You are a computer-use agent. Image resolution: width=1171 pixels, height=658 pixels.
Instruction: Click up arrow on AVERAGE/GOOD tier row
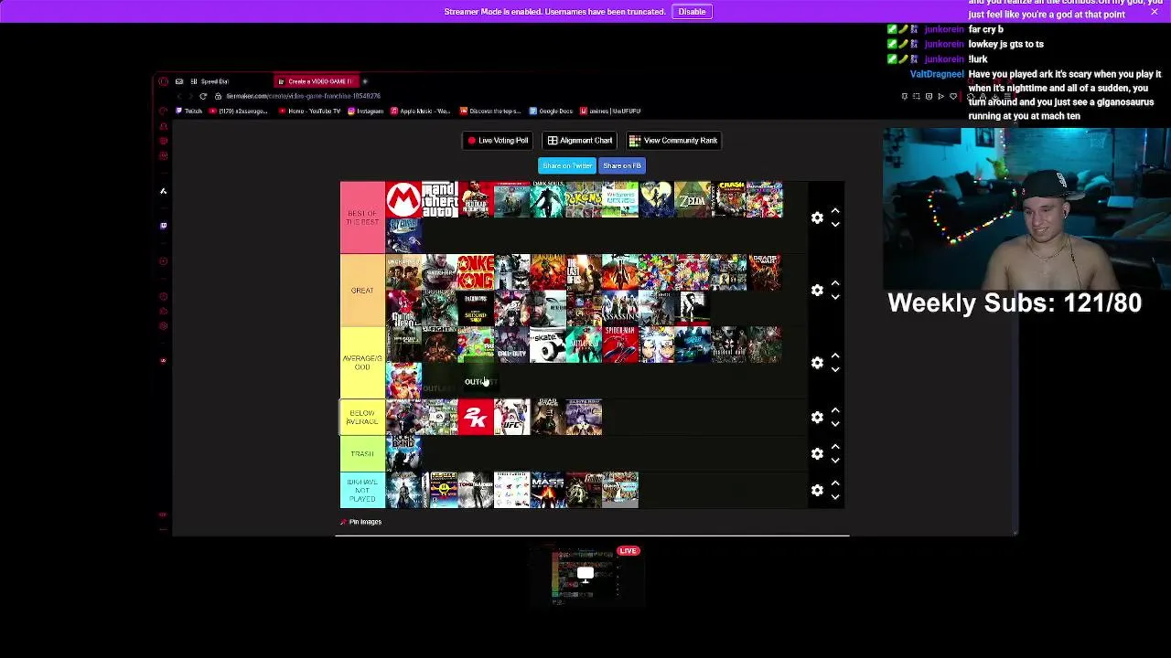click(835, 356)
